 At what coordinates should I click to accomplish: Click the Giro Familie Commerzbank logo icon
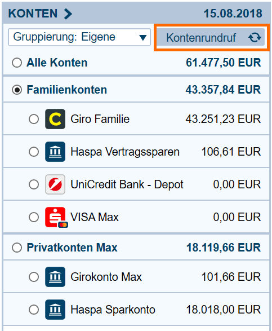[55, 119]
